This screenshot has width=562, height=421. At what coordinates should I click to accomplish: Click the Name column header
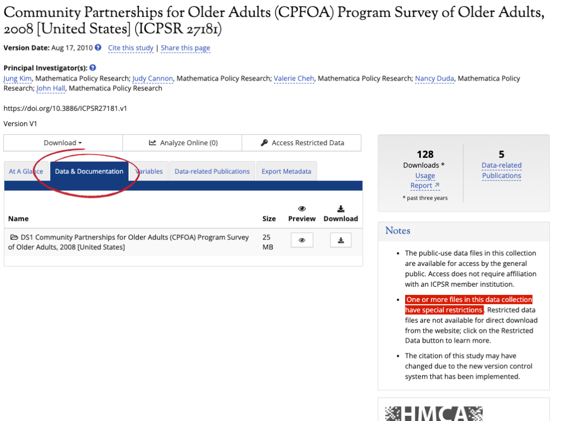[18, 219]
